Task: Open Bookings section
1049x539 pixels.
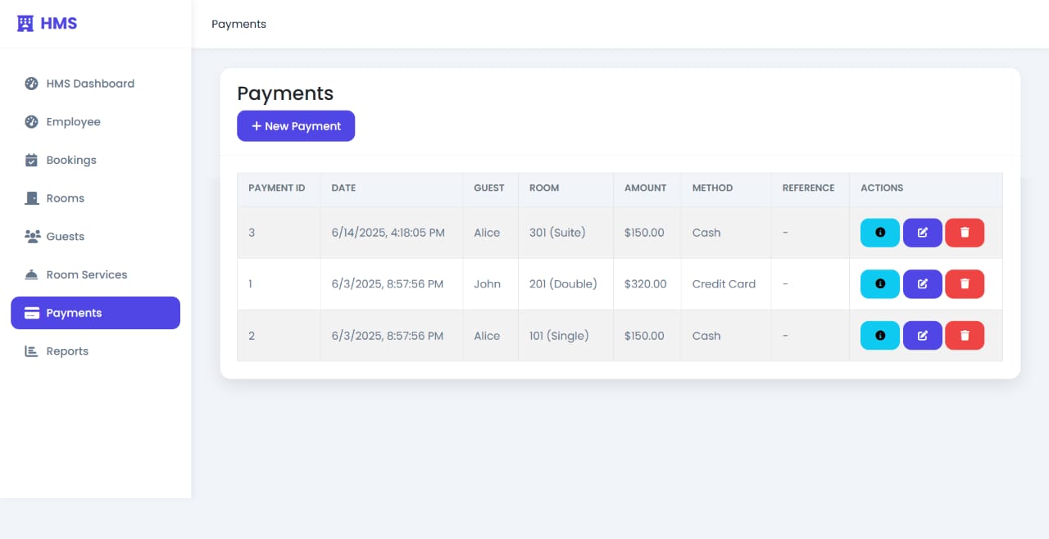Action: click(x=95, y=160)
